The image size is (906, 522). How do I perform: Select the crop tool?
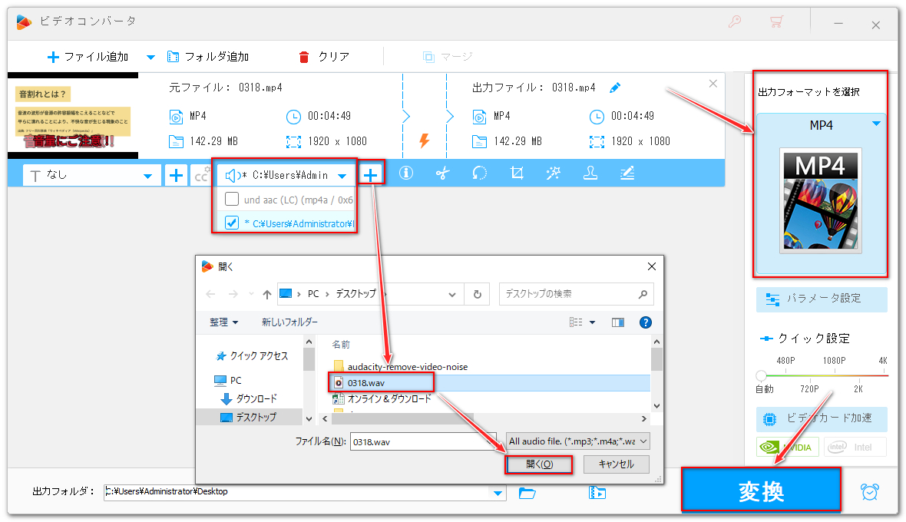pyautogui.click(x=516, y=173)
